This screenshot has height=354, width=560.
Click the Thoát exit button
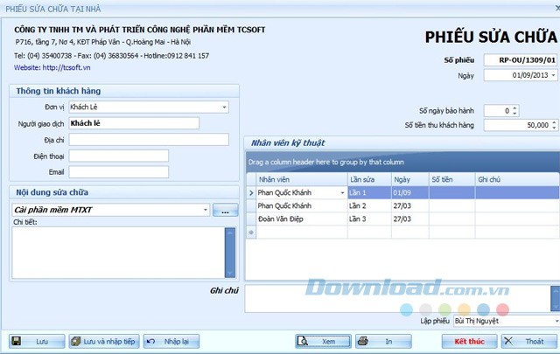coord(527,341)
